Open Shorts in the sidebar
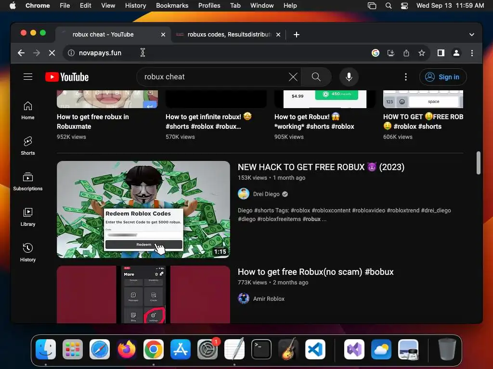The height and width of the screenshot is (369, 493). (x=28, y=146)
